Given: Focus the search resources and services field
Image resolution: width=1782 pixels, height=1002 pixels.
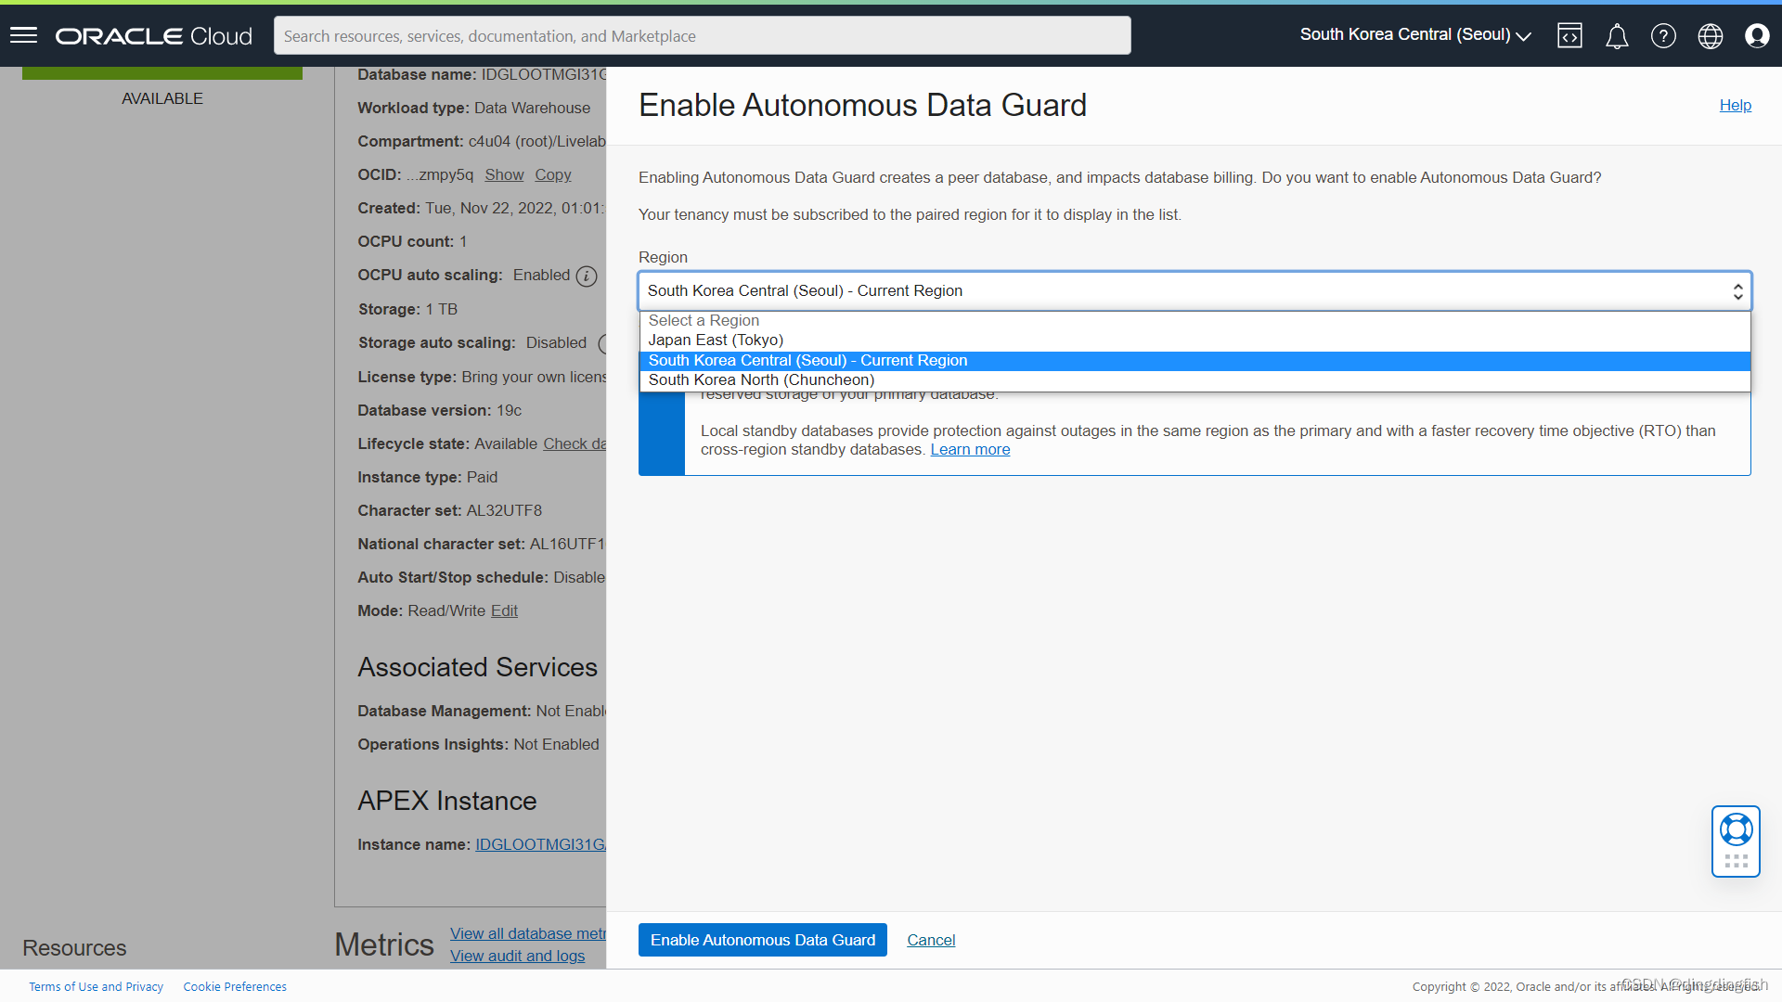Looking at the screenshot, I should click(x=702, y=35).
